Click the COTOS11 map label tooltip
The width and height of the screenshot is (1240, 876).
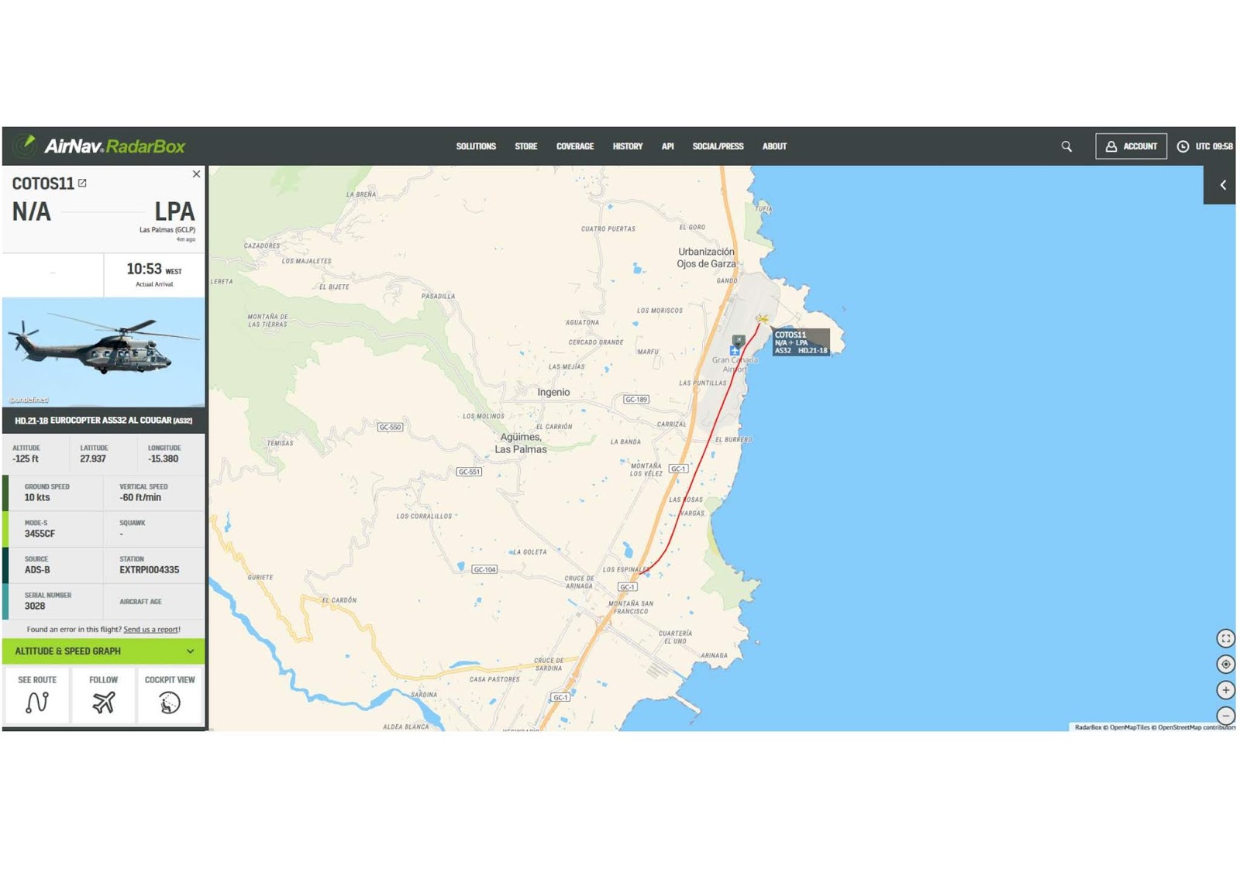click(801, 342)
